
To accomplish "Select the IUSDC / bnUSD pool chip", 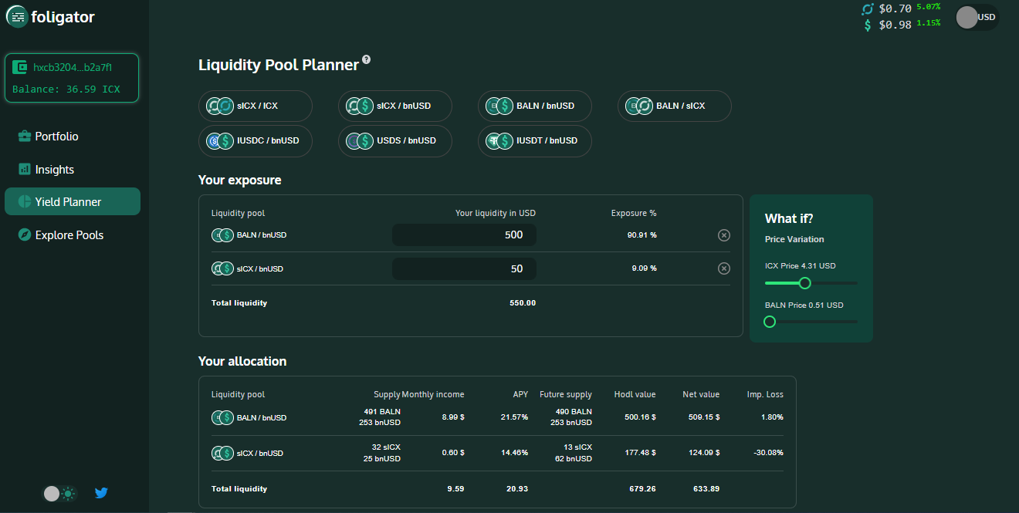I will click(255, 141).
